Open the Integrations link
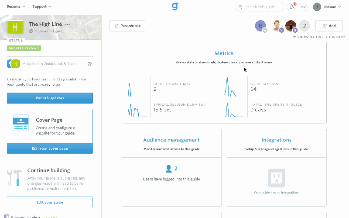The image size is (349, 218). [277, 140]
